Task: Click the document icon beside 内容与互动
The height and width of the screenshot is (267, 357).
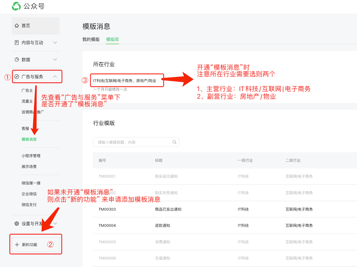Action: coord(17,43)
